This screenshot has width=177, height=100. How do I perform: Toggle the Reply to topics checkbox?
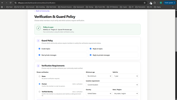(x=91, y=49)
